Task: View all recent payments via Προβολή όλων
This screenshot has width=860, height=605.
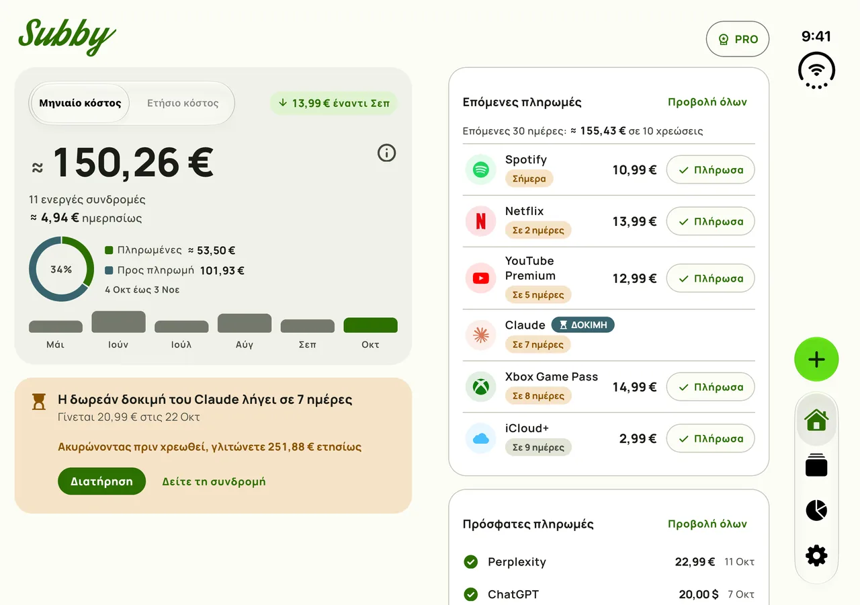Action: (x=707, y=524)
